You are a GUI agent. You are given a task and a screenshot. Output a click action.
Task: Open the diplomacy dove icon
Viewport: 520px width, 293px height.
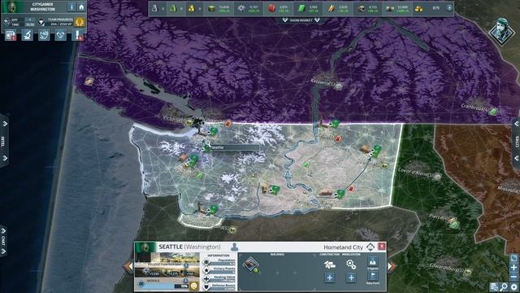tap(44, 34)
